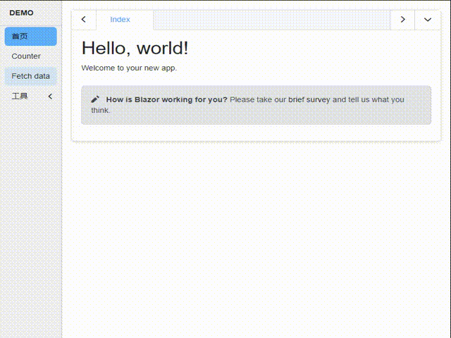Click the DEMO title in the sidebar

point(21,13)
